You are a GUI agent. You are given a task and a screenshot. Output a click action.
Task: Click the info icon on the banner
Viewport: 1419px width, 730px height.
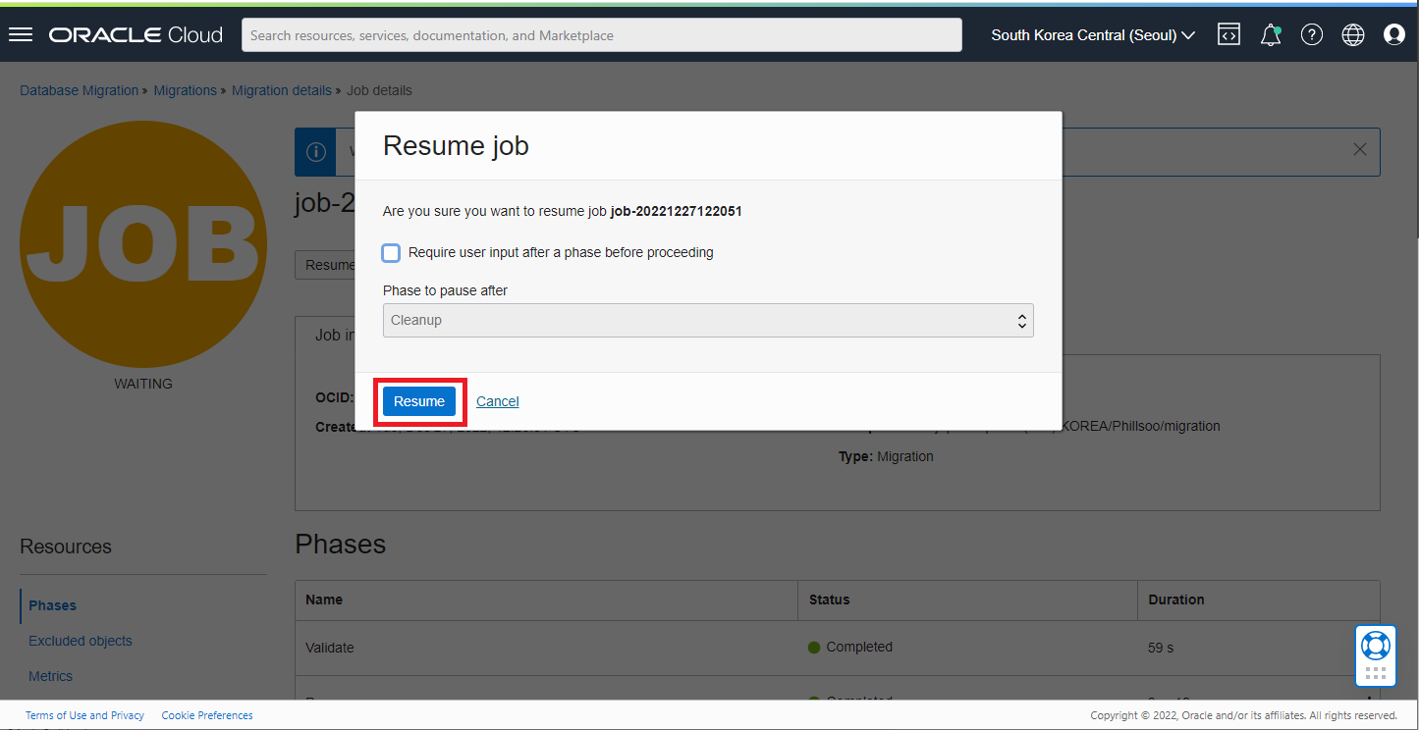316,152
